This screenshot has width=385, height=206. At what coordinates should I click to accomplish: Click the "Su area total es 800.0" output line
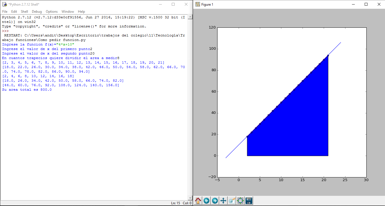[x=27, y=90]
